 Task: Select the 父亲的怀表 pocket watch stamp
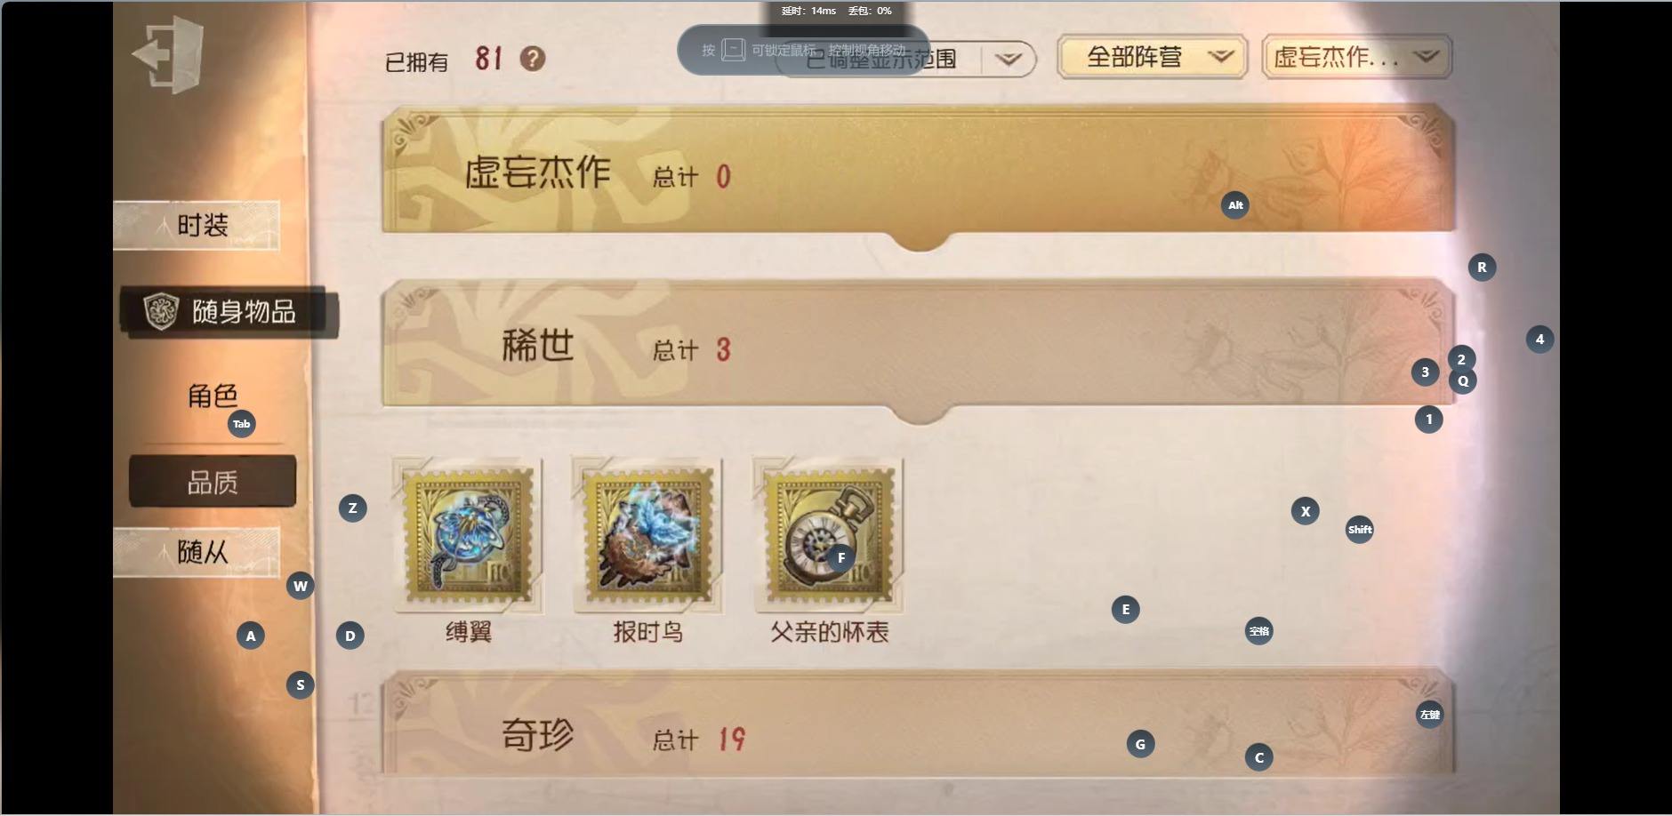(828, 535)
